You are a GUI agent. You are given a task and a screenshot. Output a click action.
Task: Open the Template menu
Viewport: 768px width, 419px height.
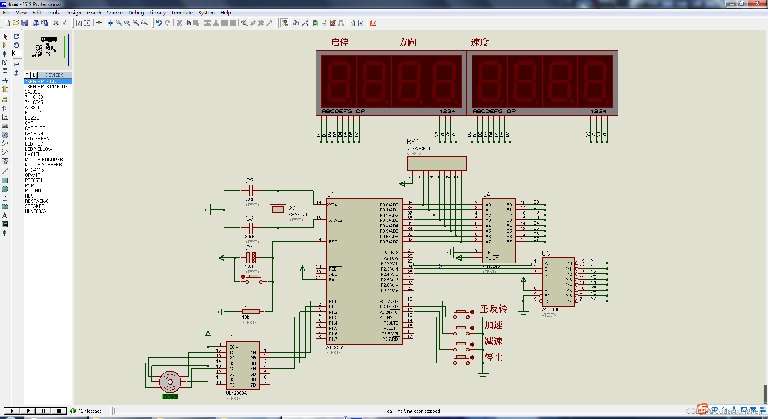click(x=182, y=12)
